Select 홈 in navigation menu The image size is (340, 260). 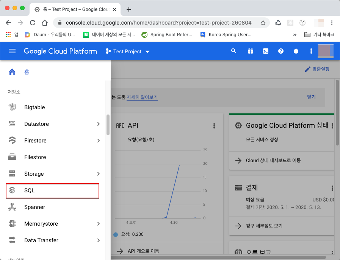tap(27, 72)
